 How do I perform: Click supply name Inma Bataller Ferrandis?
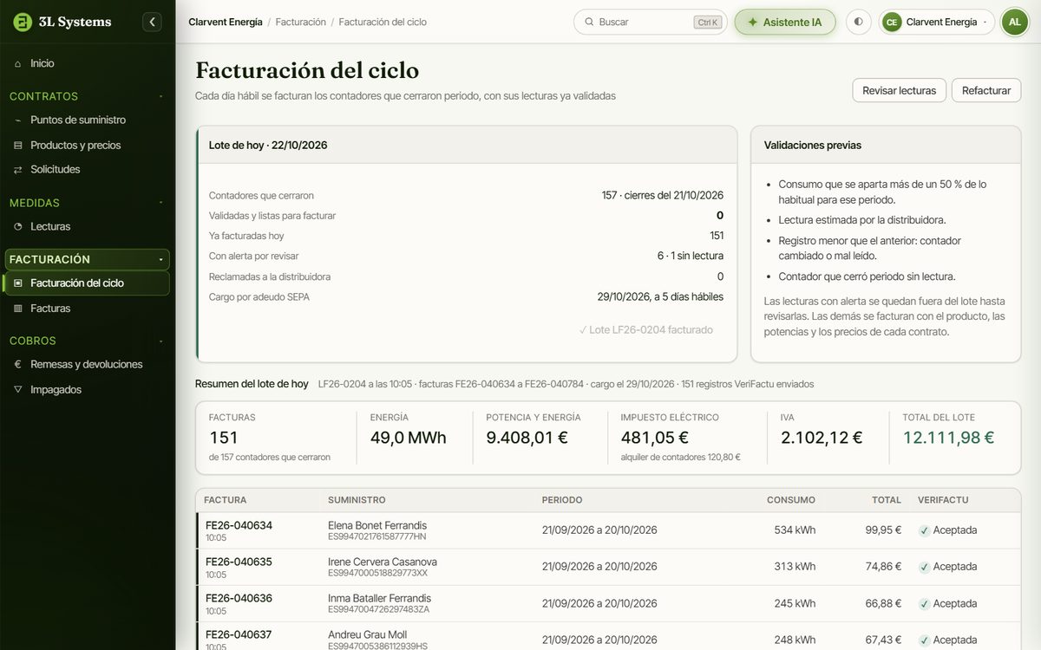click(379, 598)
